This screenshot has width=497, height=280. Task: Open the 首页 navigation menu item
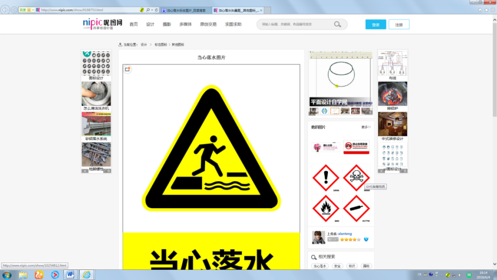pyautogui.click(x=134, y=24)
